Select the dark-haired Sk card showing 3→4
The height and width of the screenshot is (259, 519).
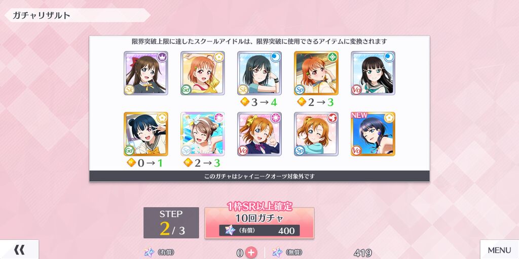(x=259, y=73)
